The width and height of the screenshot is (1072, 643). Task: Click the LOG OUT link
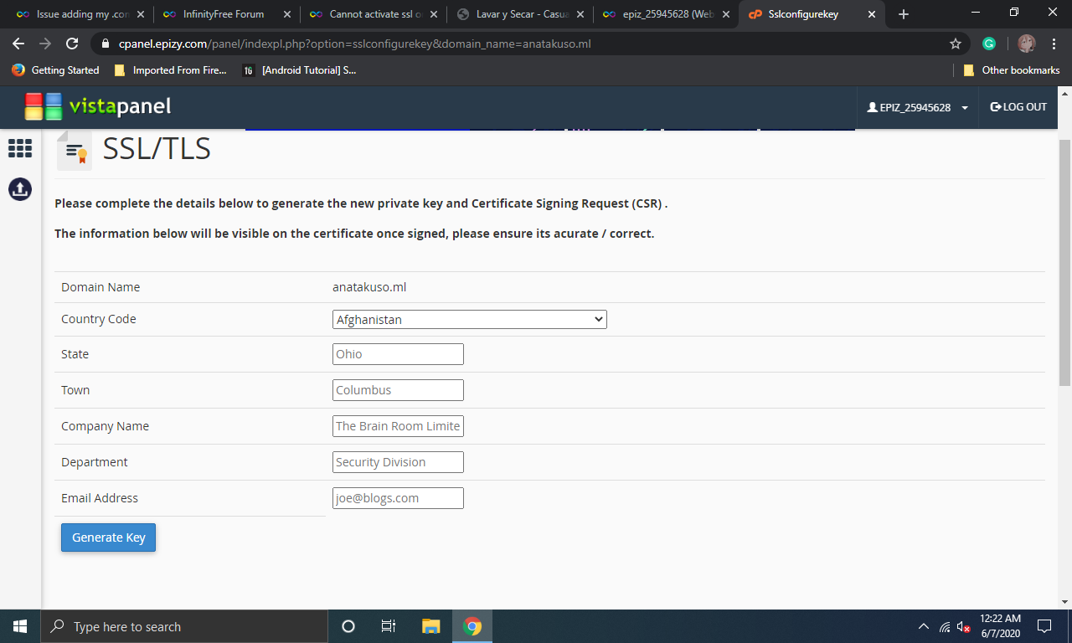[x=1018, y=107]
